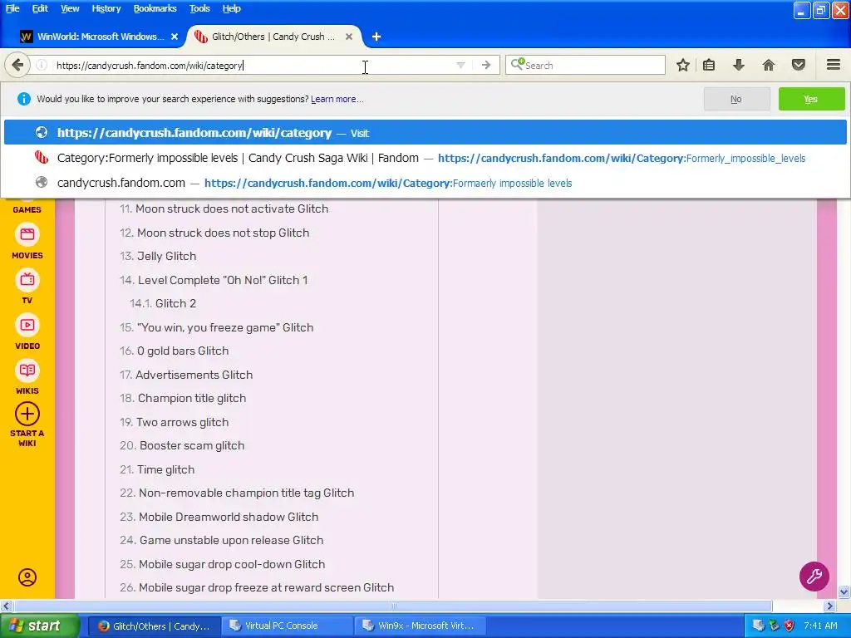Open the View menu

point(70,8)
